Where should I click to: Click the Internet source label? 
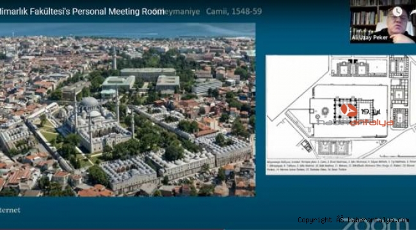(x=10, y=210)
